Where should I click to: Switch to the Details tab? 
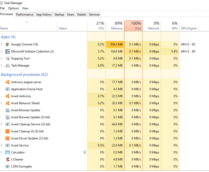pos(82,15)
